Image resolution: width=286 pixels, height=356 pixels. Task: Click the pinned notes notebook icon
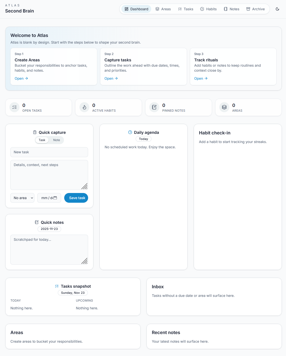pos(154,107)
